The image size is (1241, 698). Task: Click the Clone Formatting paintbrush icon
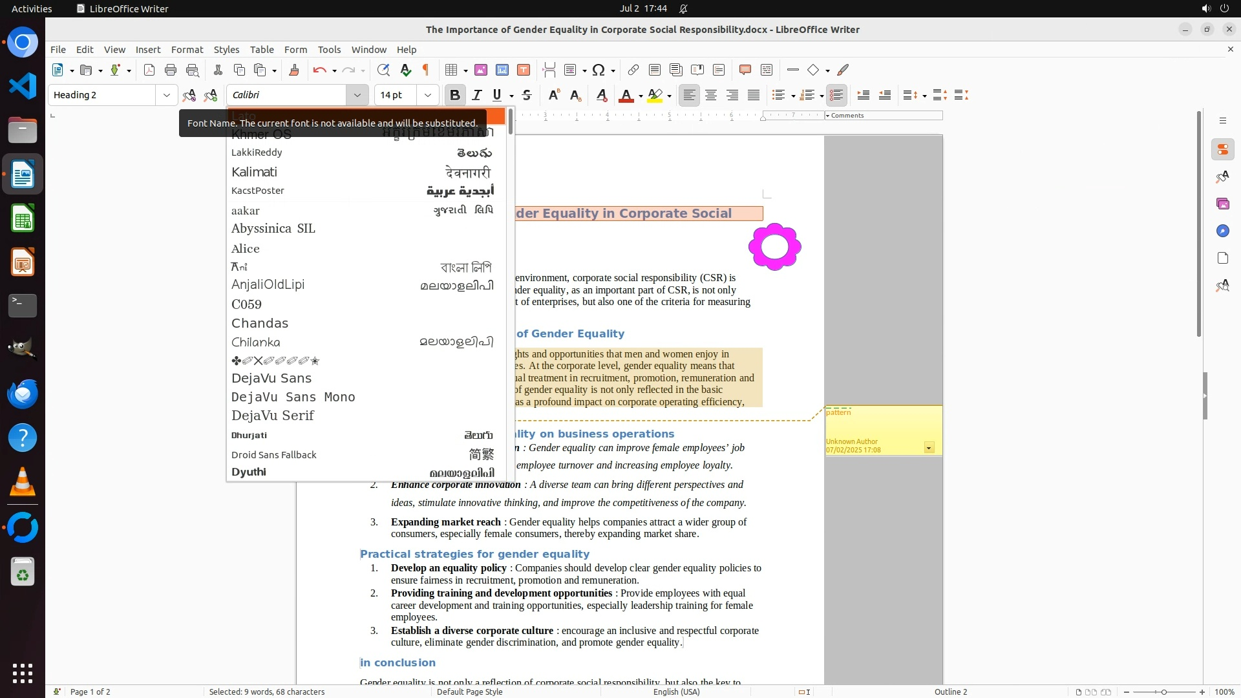coord(294,70)
